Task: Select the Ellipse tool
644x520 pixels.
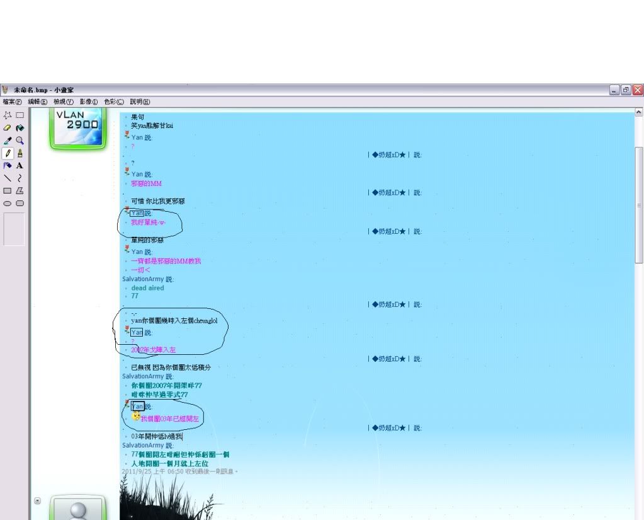Action: coord(8,204)
